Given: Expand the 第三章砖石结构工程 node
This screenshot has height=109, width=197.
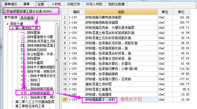Looking at the screenshot, I should (x=12, y=106).
